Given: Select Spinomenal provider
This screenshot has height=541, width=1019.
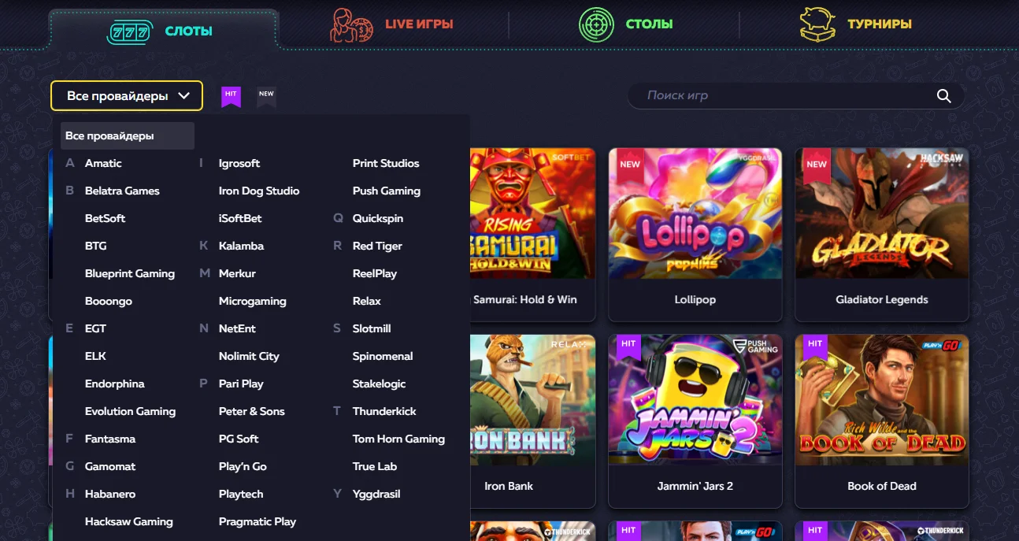Looking at the screenshot, I should tap(383, 356).
